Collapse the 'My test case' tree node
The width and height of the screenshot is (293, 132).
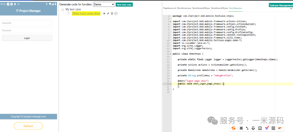[62, 9]
